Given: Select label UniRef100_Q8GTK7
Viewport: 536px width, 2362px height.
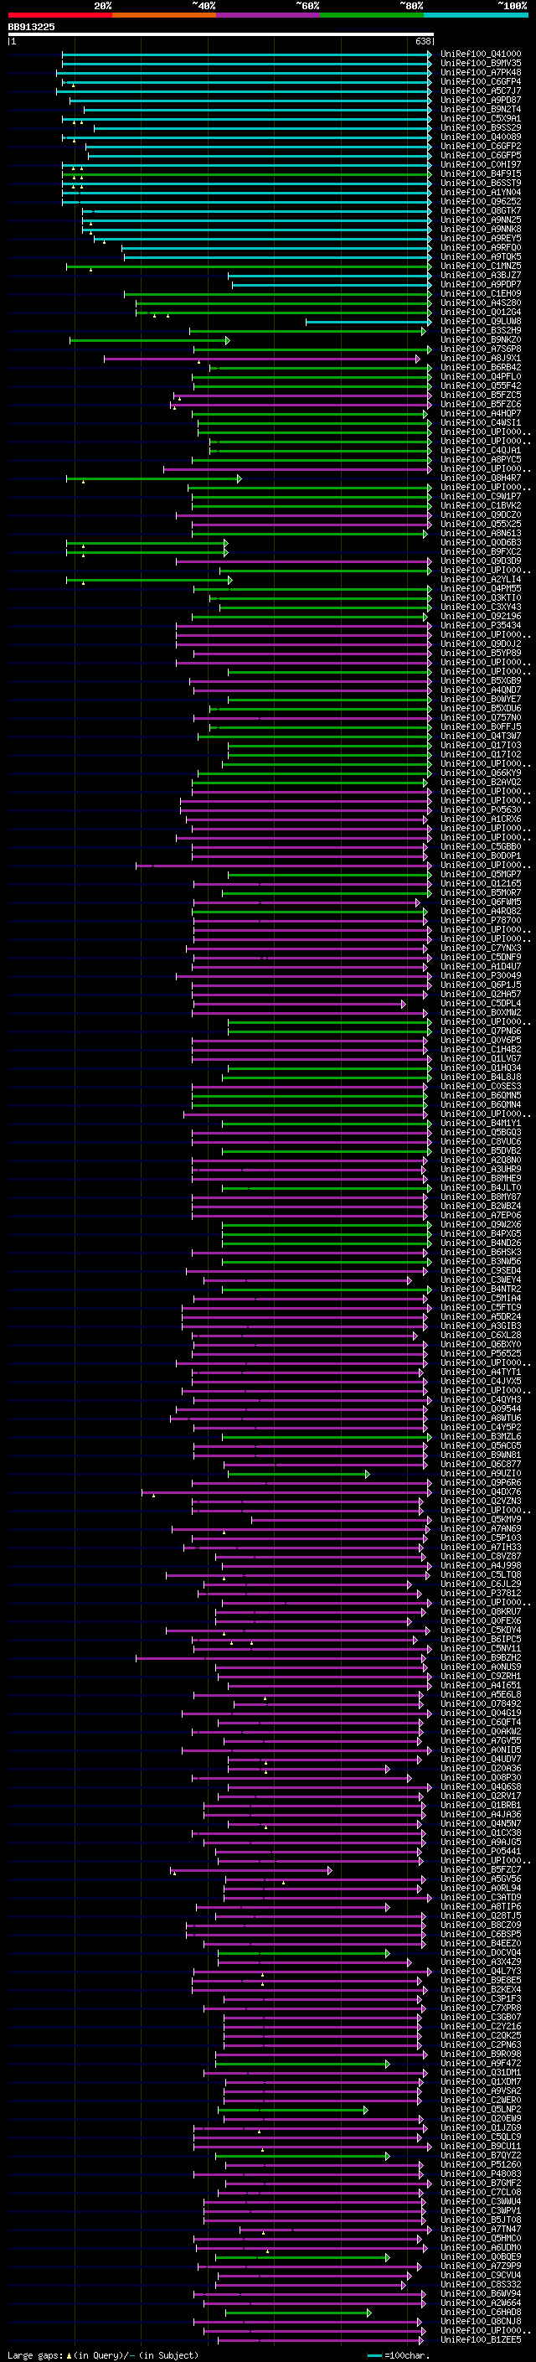Looking at the screenshot, I should pyautogui.click(x=481, y=211).
